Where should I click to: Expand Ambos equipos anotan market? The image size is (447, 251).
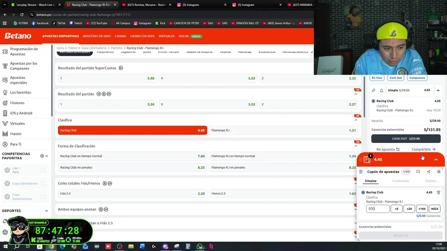(356, 209)
